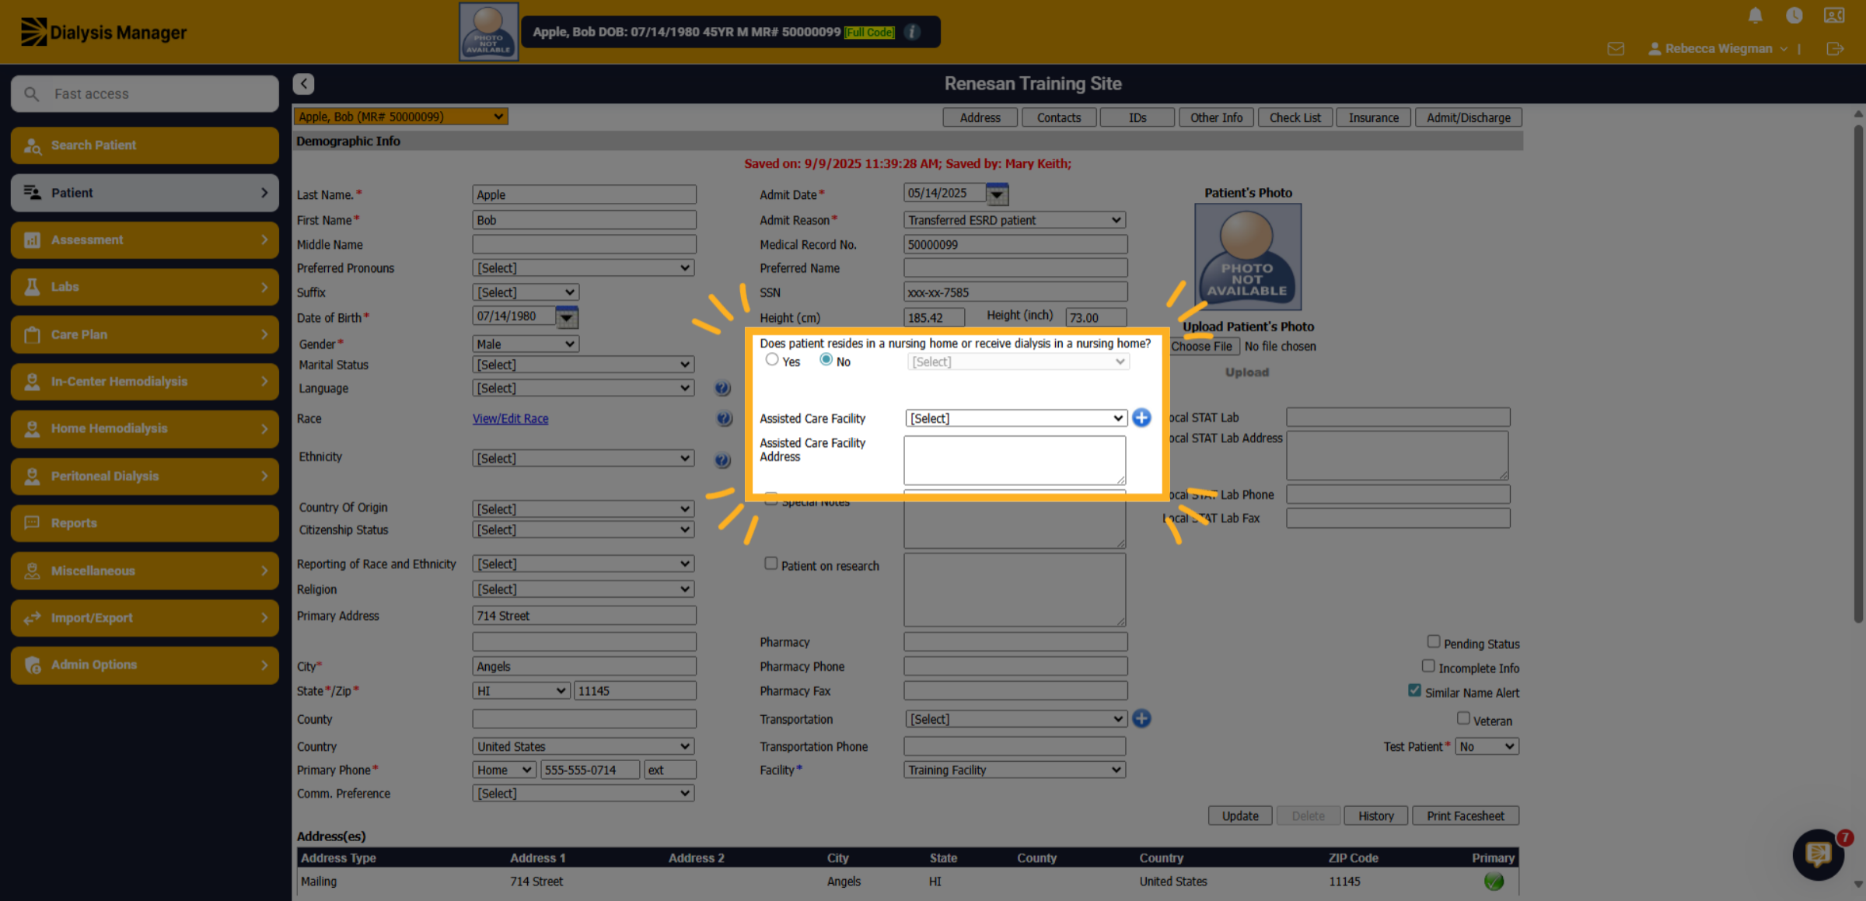Add new Assisted Care Facility with plus icon

pyautogui.click(x=1141, y=417)
